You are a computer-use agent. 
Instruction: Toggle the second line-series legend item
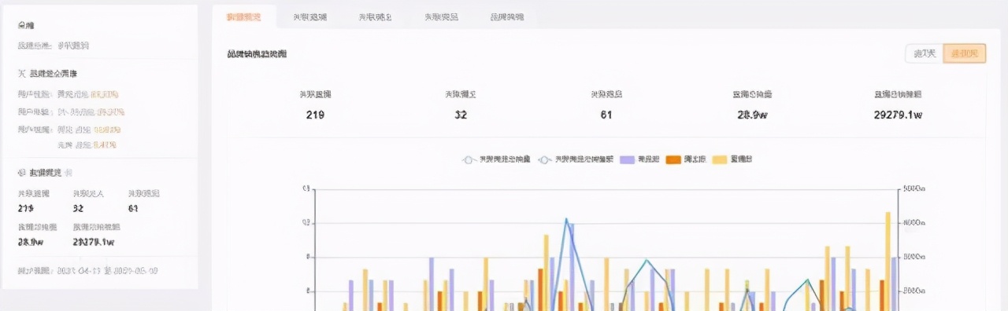576,159
